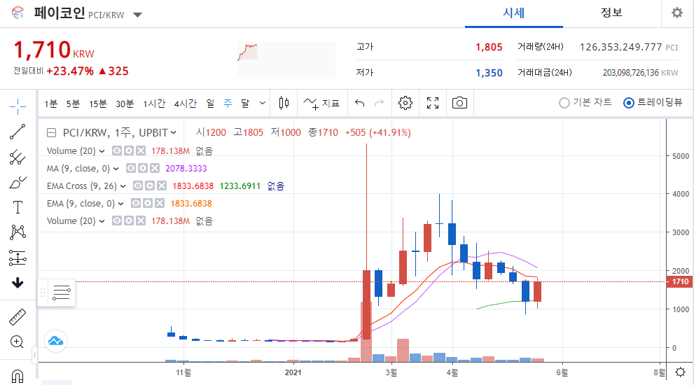Open the chart axis settings gear at bottom right

(680, 372)
